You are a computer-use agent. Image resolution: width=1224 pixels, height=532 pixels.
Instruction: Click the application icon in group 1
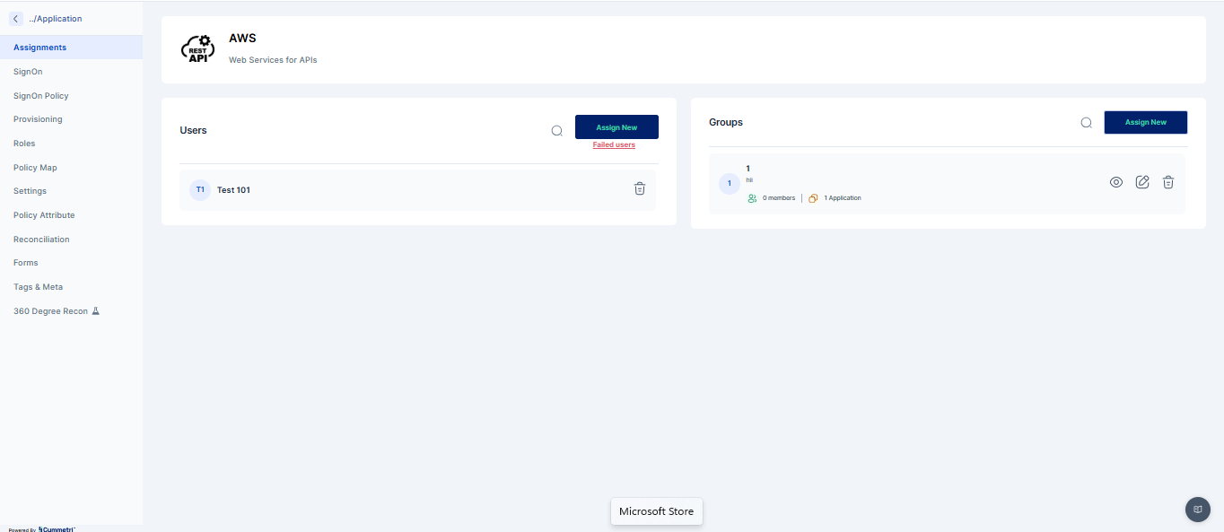(813, 198)
